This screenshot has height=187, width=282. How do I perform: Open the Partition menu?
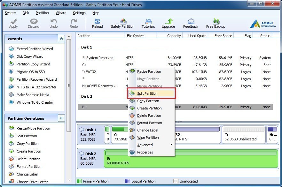pyautogui.click(x=42, y=13)
